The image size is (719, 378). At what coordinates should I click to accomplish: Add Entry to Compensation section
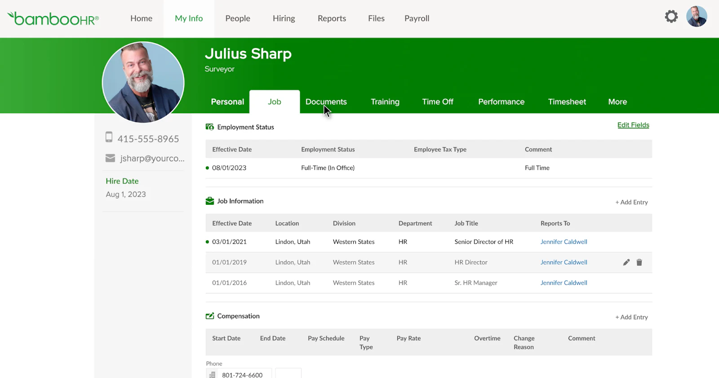pyautogui.click(x=631, y=317)
